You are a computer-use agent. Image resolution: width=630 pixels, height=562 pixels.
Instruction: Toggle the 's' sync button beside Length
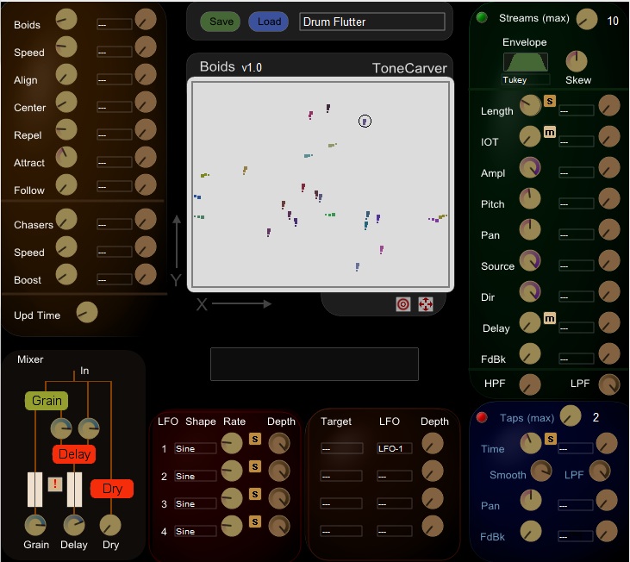[x=550, y=101]
